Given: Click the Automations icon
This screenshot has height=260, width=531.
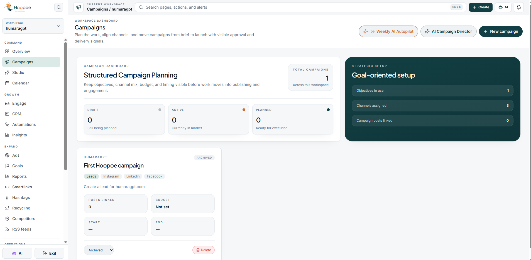Looking at the screenshot, I should [x=7, y=124].
